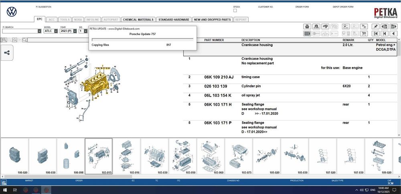
Task: Click the double shopping carts icon
Action: (364, 26)
